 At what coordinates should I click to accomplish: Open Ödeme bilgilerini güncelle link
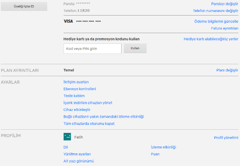[216, 21]
